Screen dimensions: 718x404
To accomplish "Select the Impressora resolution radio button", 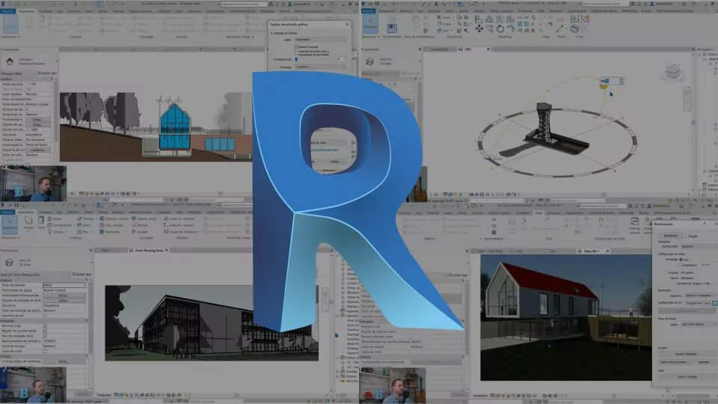I will tap(681, 265).
